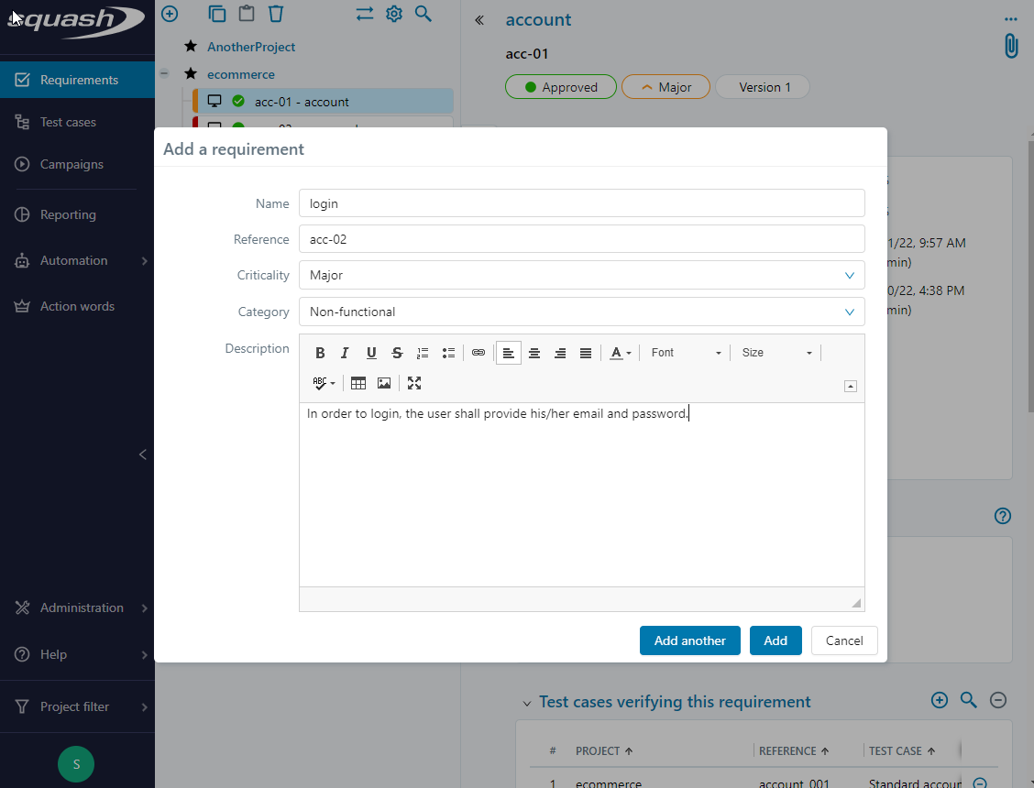The width and height of the screenshot is (1034, 788).
Task: Click the Add another button
Action: (x=689, y=640)
